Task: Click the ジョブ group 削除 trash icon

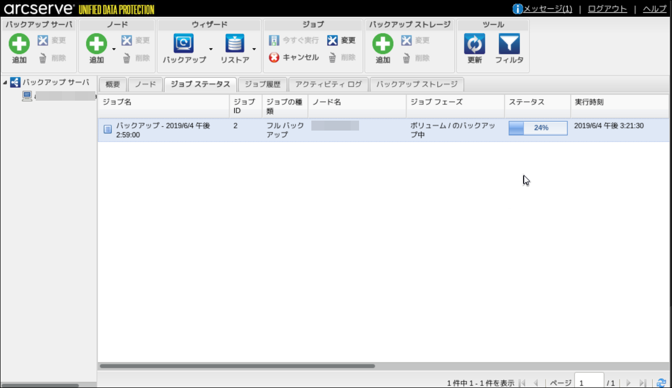Action: coord(332,58)
